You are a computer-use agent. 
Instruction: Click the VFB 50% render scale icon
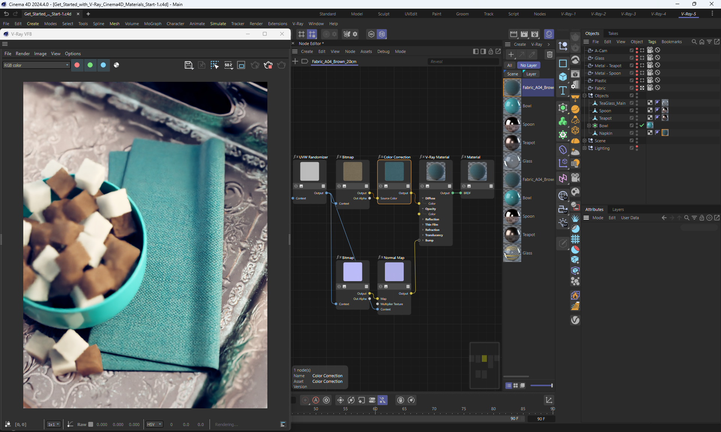[228, 65]
